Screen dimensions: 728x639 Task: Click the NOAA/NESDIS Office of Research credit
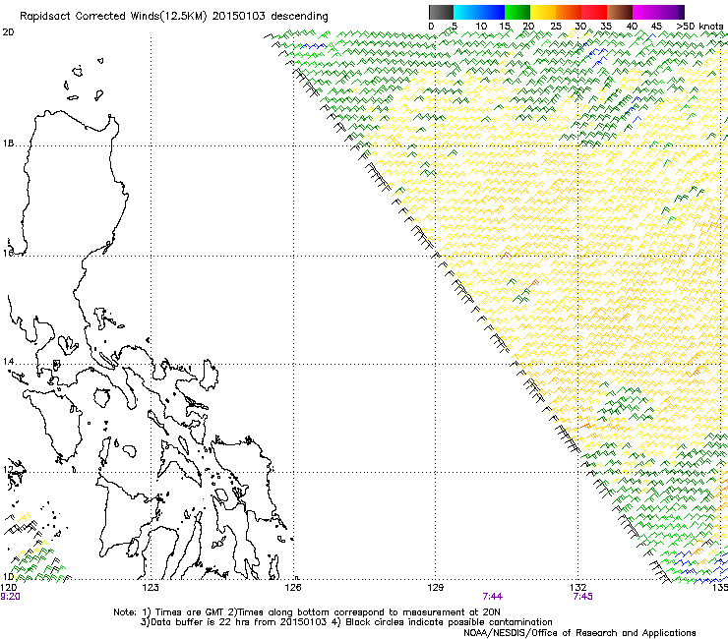579,632
